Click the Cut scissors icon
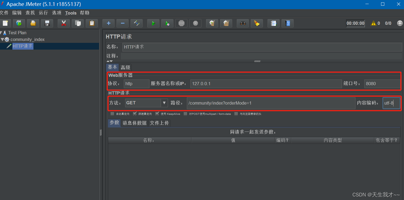404x200 pixels. click(x=64, y=23)
